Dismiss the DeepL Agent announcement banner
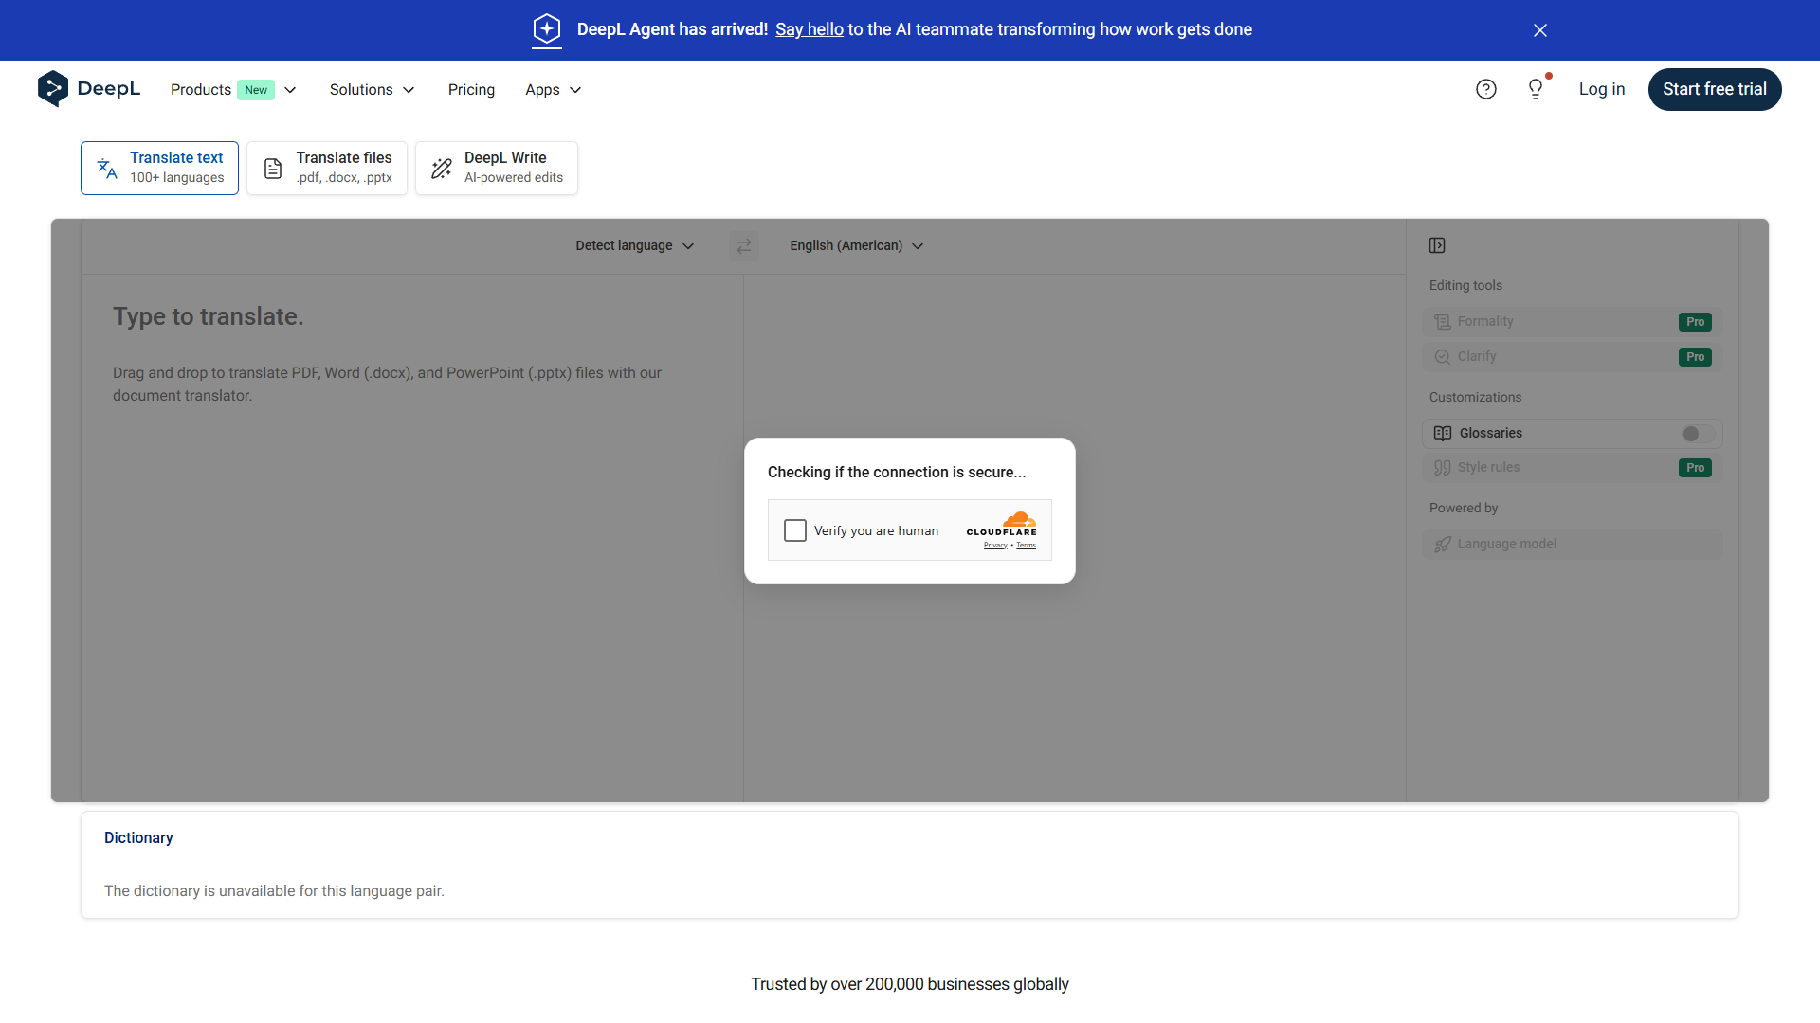1820x1023 pixels. pos(1540,30)
